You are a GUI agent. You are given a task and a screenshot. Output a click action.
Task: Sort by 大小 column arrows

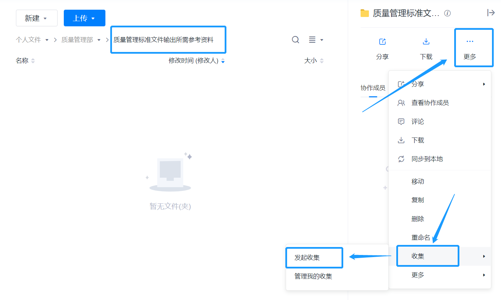(x=322, y=61)
